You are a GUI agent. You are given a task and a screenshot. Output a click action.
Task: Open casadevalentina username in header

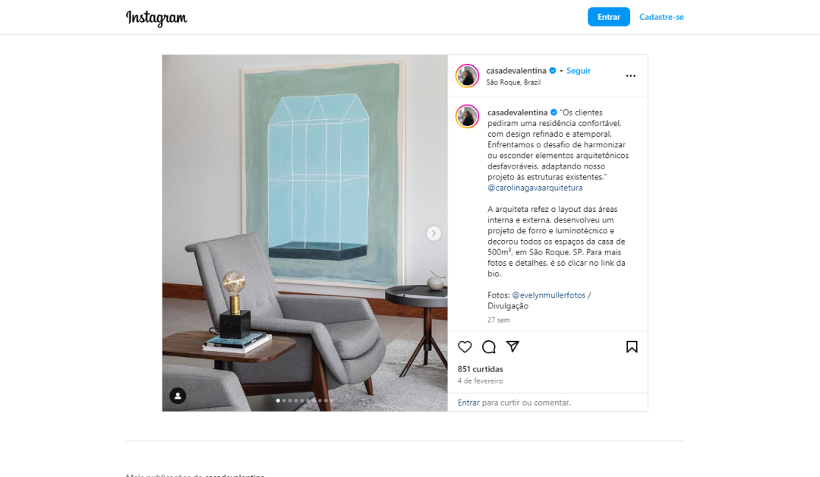tap(516, 71)
